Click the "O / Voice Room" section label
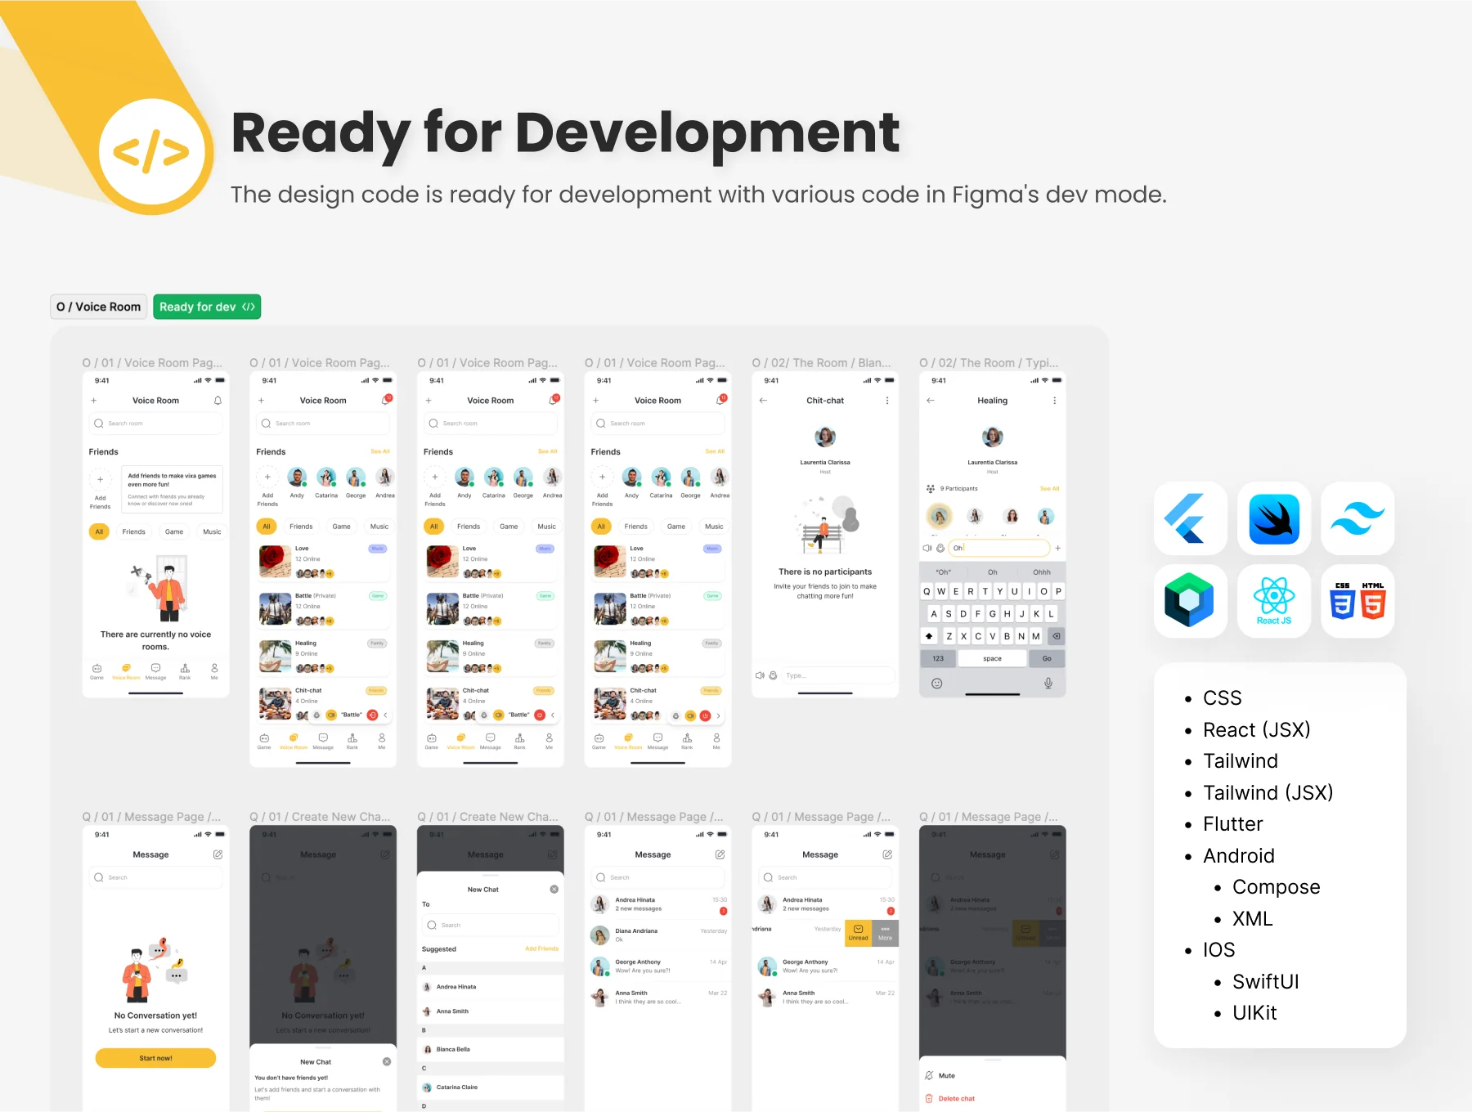1472x1112 pixels. point(99,307)
